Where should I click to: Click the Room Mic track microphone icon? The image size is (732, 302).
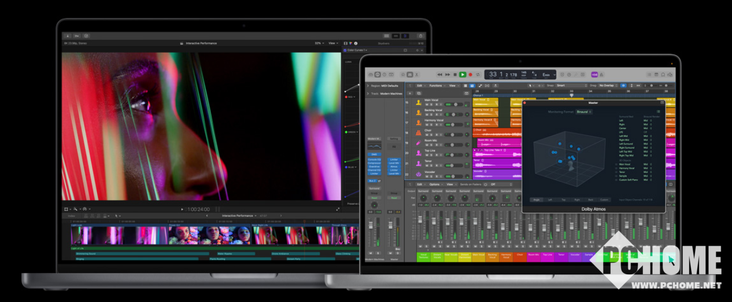tap(418, 142)
